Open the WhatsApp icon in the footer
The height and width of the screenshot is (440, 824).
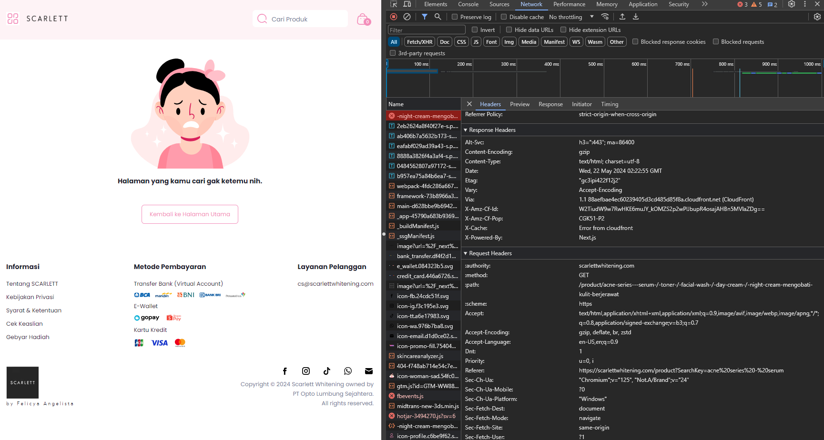[348, 371]
